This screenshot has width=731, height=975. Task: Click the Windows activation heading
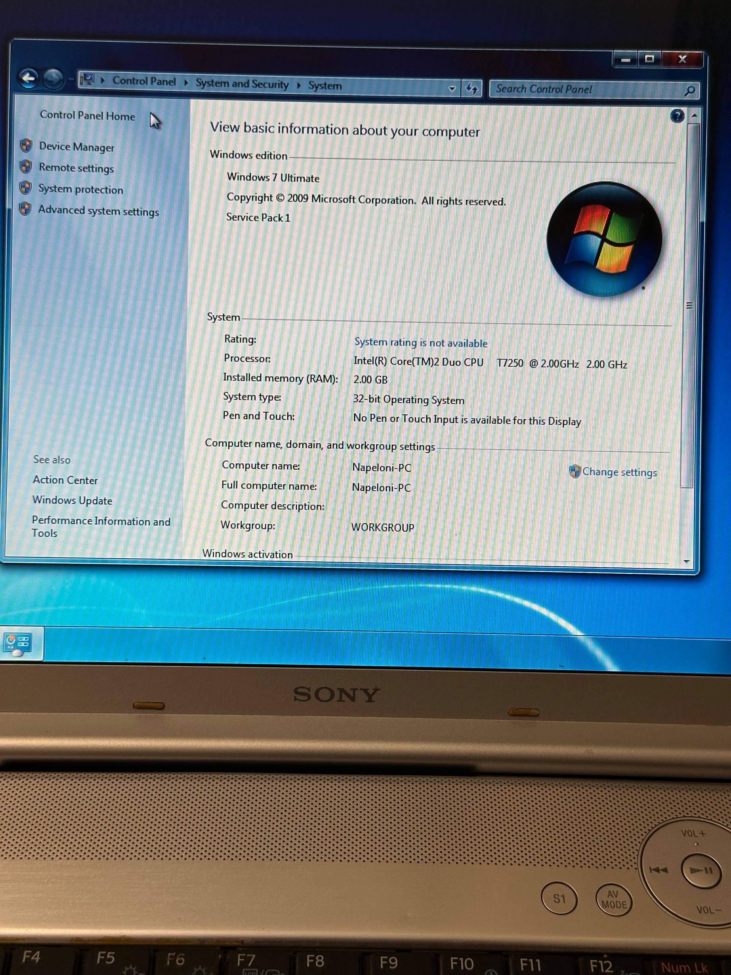247,554
